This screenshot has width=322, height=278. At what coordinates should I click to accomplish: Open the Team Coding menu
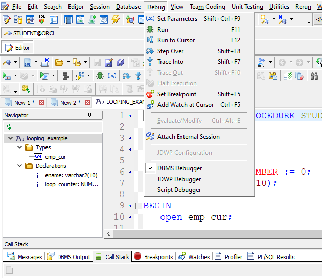(x=207, y=7)
